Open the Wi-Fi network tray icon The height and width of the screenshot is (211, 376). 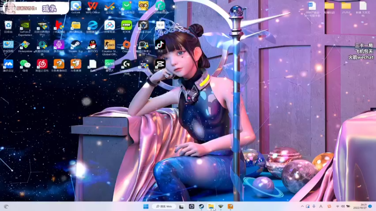click(x=337, y=206)
